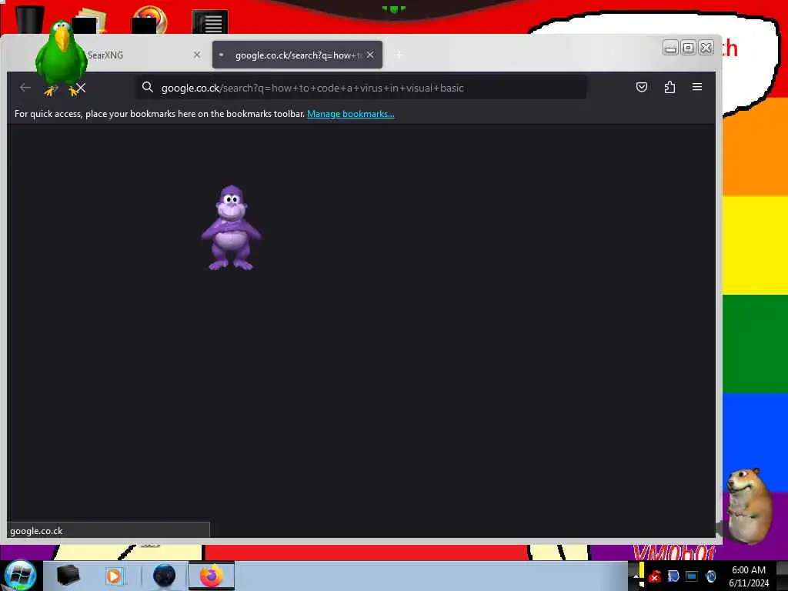This screenshot has height=591, width=788.
Task: Go back using the browser back arrow
Action: (25, 88)
